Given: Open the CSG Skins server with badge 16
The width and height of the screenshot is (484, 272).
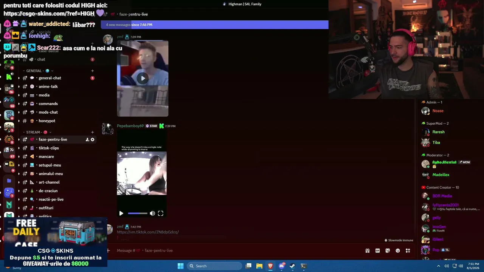Looking at the screenshot, I should [9, 89].
